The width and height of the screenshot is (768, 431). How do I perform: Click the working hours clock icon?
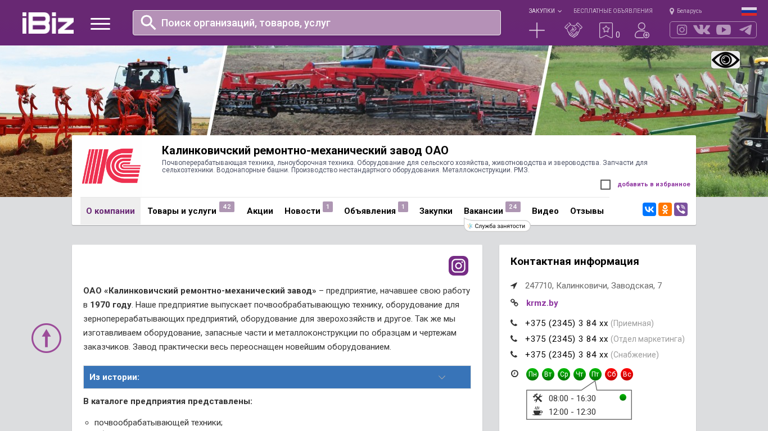(514, 374)
